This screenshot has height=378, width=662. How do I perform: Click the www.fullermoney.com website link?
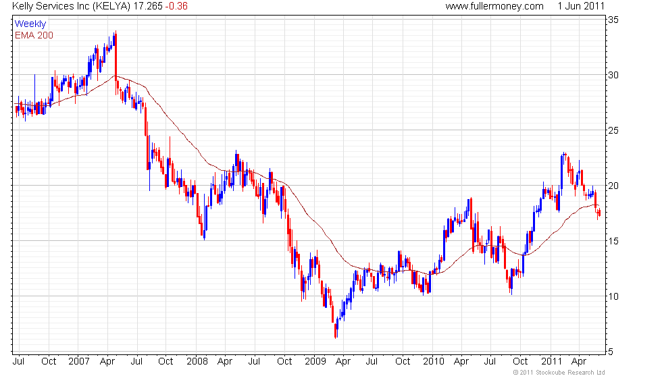494,6
